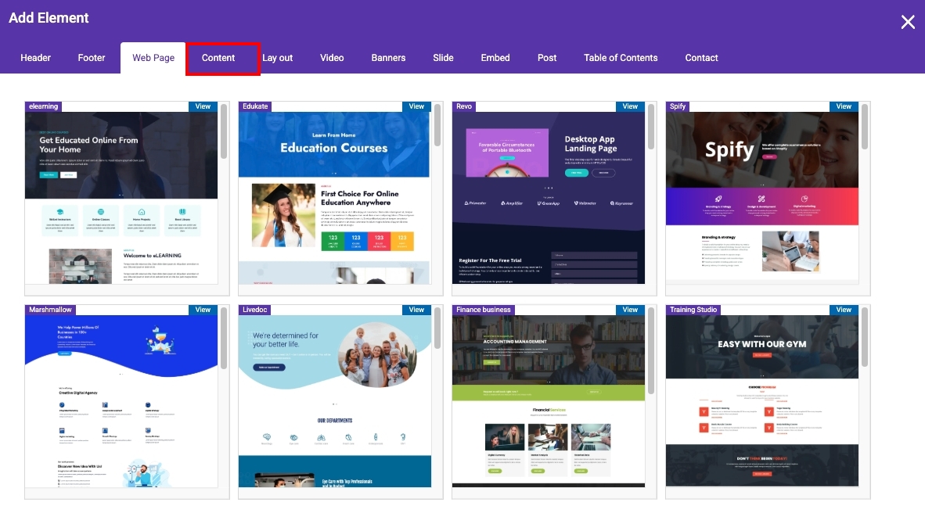Image resolution: width=925 pixels, height=506 pixels.
Task: Click View on the Spify template
Action: [x=844, y=106]
